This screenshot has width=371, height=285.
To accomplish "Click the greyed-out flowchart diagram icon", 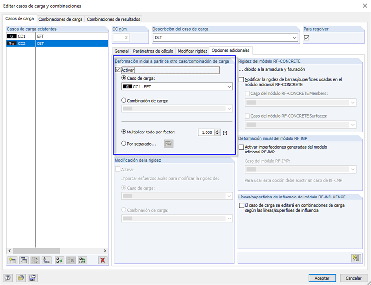I will tap(35, 261).
